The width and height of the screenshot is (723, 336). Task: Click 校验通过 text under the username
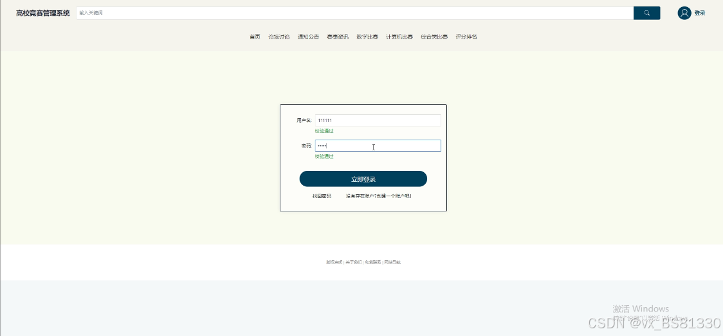pos(324,131)
